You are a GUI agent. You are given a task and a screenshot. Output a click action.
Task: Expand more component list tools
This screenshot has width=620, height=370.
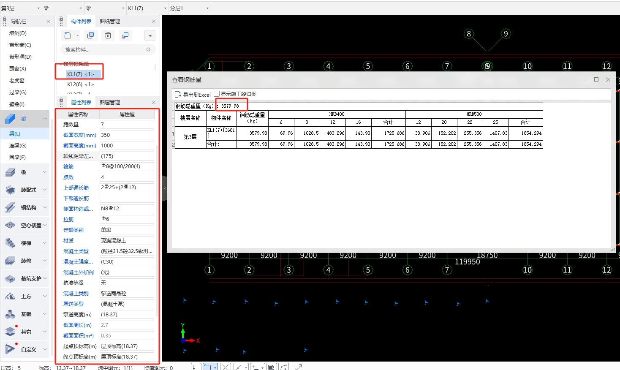150,35
